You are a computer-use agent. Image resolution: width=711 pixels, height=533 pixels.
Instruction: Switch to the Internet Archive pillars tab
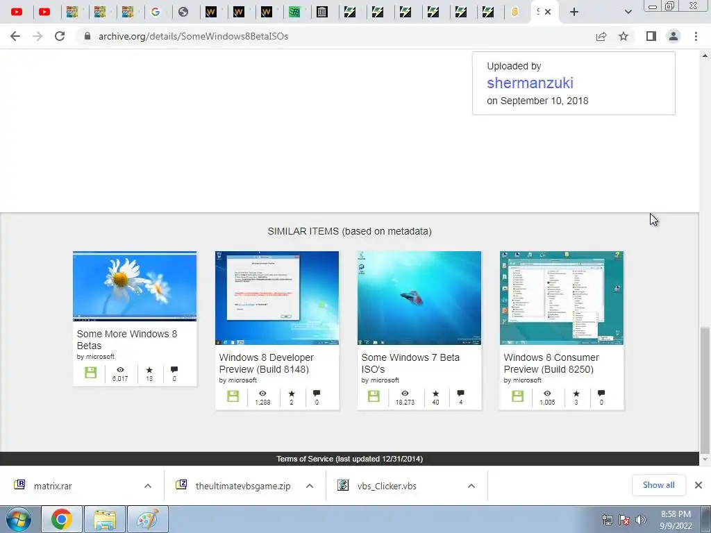point(322,12)
